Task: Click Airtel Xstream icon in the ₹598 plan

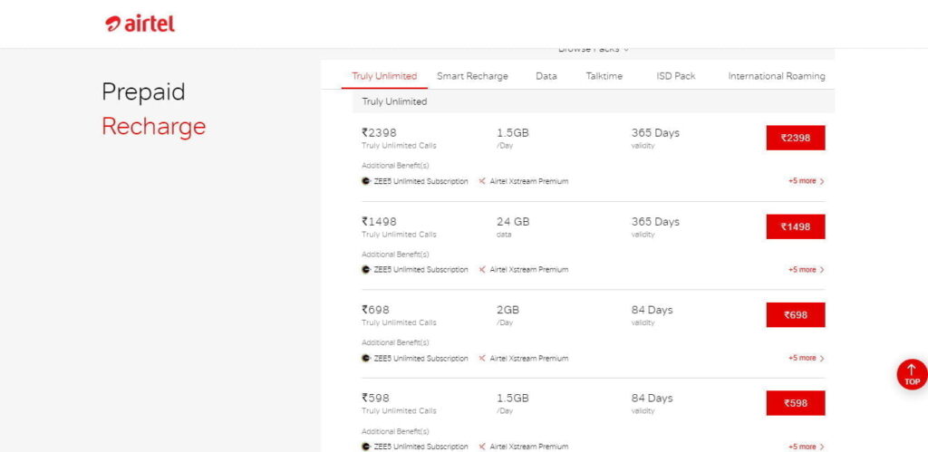Action: coord(482,446)
